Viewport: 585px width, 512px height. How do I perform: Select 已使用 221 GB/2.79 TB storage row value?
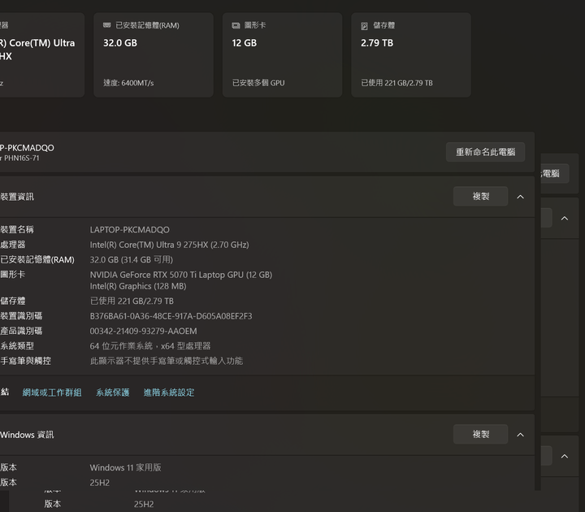(x=132, y=302)
